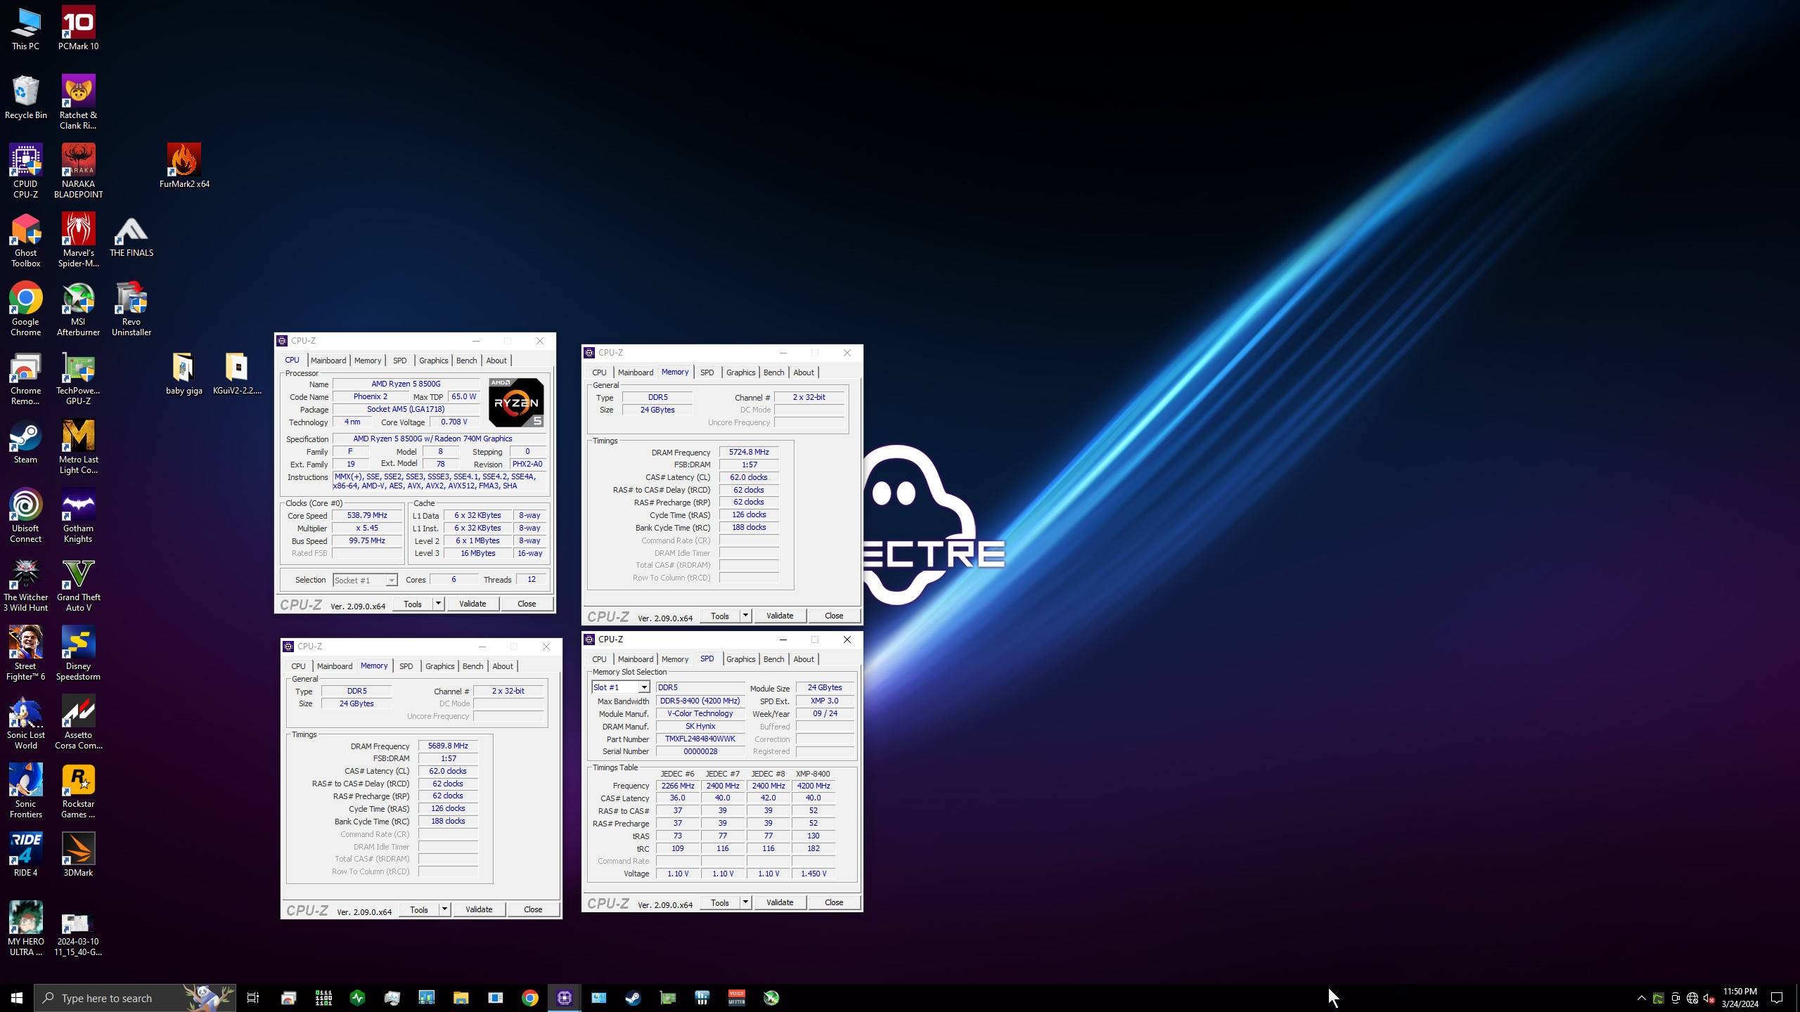Screen dimensions: 1800x1012
Task: Open 3DMark desktop shortcut
Action: coord(78,854)
